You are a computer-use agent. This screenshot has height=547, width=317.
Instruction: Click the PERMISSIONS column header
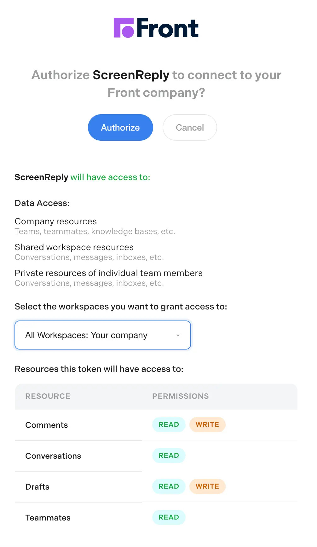tap(181, 396)
